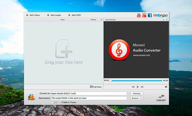Click the Movavi logo

pyautogui.click(x=160, y=15)
